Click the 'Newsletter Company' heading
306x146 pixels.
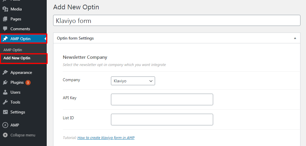[x=85, y=57]
